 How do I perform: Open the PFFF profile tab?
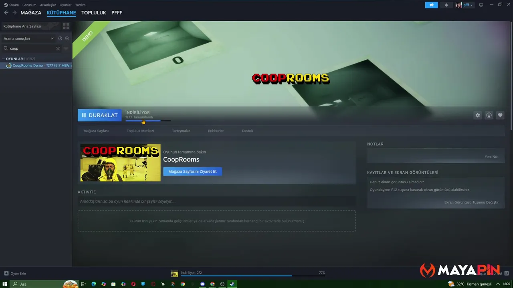click(x=117, y=13)
